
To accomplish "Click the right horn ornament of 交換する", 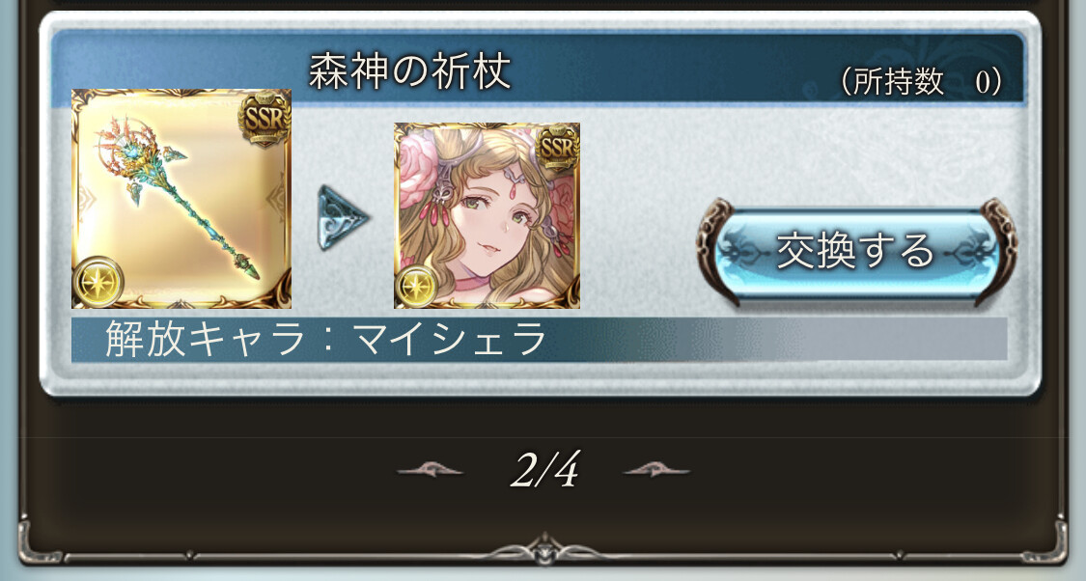I will click(996, 251).
